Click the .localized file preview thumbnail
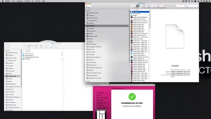Screen dimensions: 211x119 (x=175, y=36)
